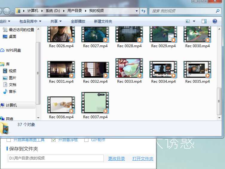The image size is (225, 169).
Task: Click the change view icon
Action: pos(188,21)
